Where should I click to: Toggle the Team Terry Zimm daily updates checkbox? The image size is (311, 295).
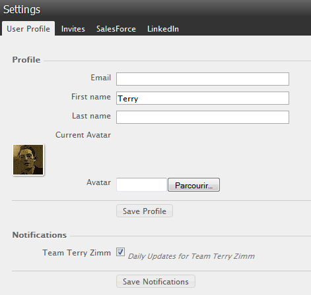point(120,252)
